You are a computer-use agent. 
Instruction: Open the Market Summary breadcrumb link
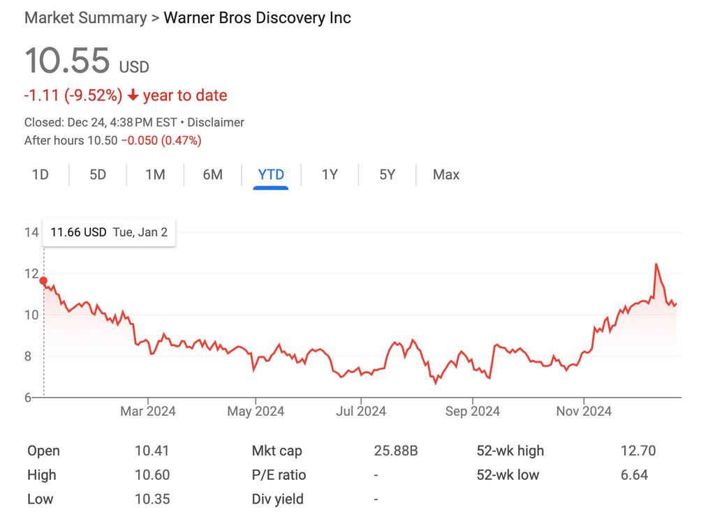pos(86,17)
